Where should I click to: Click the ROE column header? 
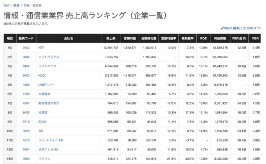click(x=203, y=39)
